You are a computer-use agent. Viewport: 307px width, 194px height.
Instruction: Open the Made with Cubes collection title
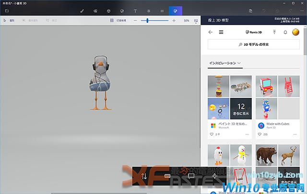pos(278,124)
